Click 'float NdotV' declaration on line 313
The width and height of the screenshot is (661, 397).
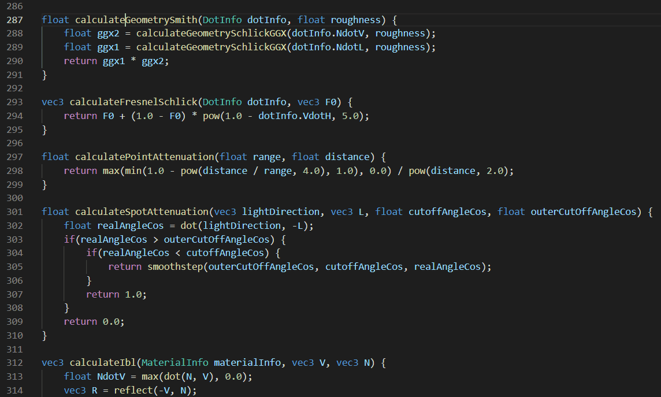point(94,376)
